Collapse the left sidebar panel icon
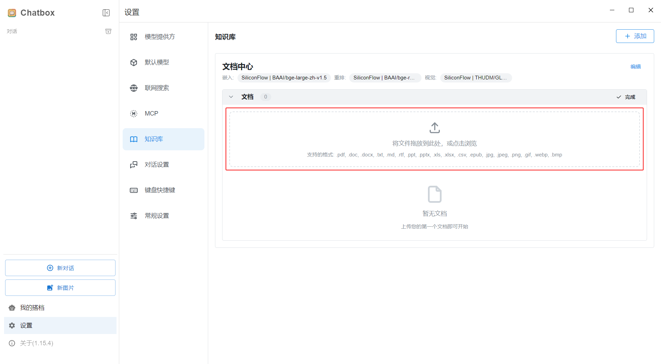The width and height of the screenshot is (661, 364). tap(106, 13)
